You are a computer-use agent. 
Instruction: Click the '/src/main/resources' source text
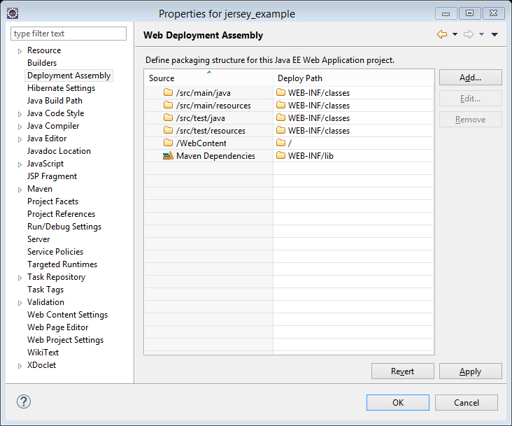click(x=213, y=106)
